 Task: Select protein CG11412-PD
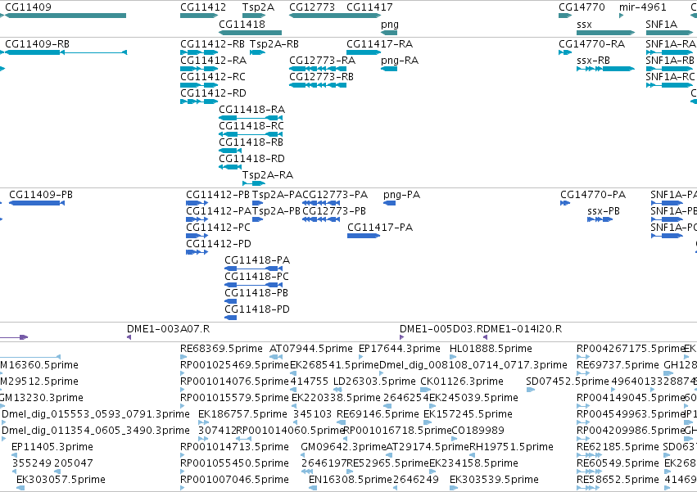click(219, 244)
